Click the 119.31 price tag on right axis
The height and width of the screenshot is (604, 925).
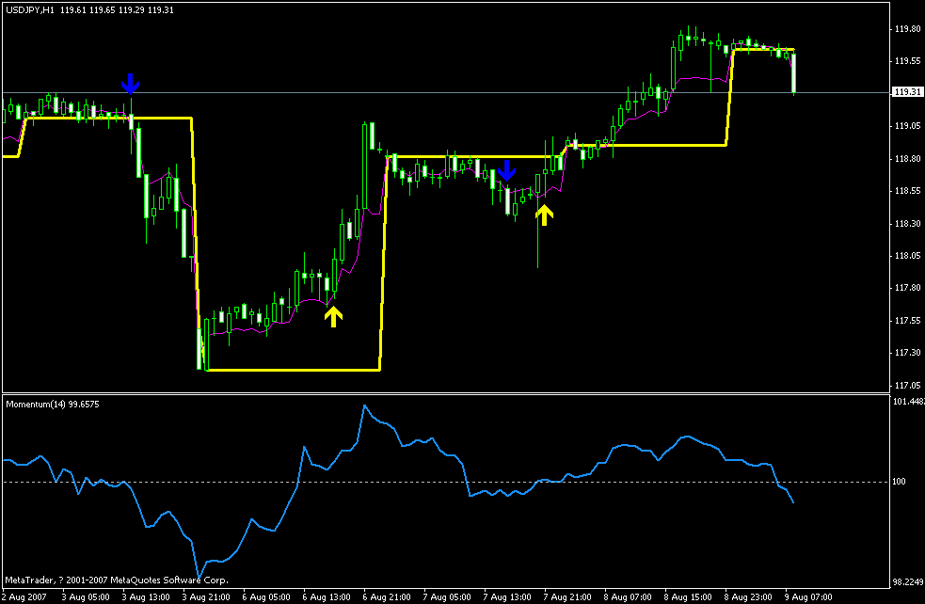(905, 91)
